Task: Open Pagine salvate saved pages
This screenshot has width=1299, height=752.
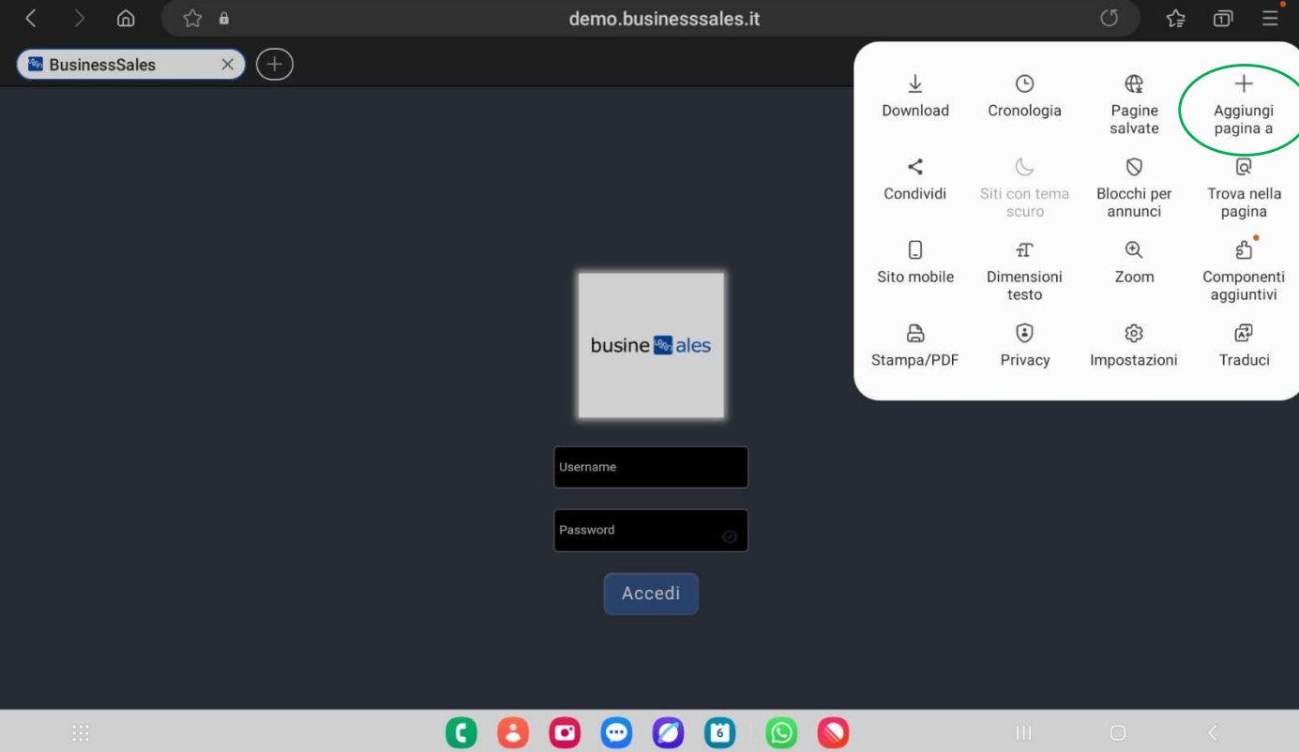Action: coord(1134,103)
